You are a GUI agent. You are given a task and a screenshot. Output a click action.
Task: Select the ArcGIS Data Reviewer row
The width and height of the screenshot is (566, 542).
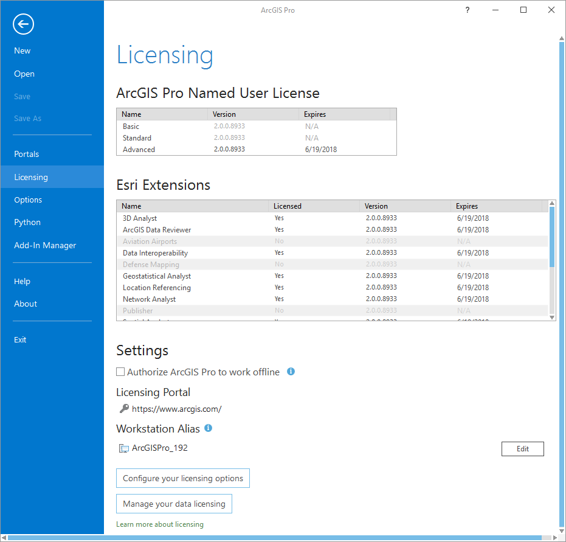333,230
